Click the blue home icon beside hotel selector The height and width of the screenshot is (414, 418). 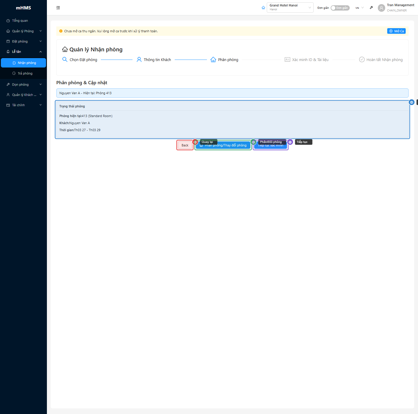click(x=263, y=8)
